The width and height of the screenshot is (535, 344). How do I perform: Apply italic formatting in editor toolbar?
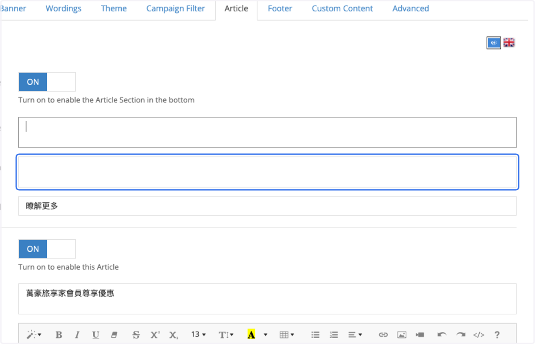[x=77, y=335]
